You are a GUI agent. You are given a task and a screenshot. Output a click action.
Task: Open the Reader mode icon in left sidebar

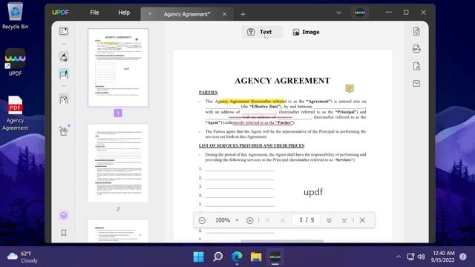64,31
